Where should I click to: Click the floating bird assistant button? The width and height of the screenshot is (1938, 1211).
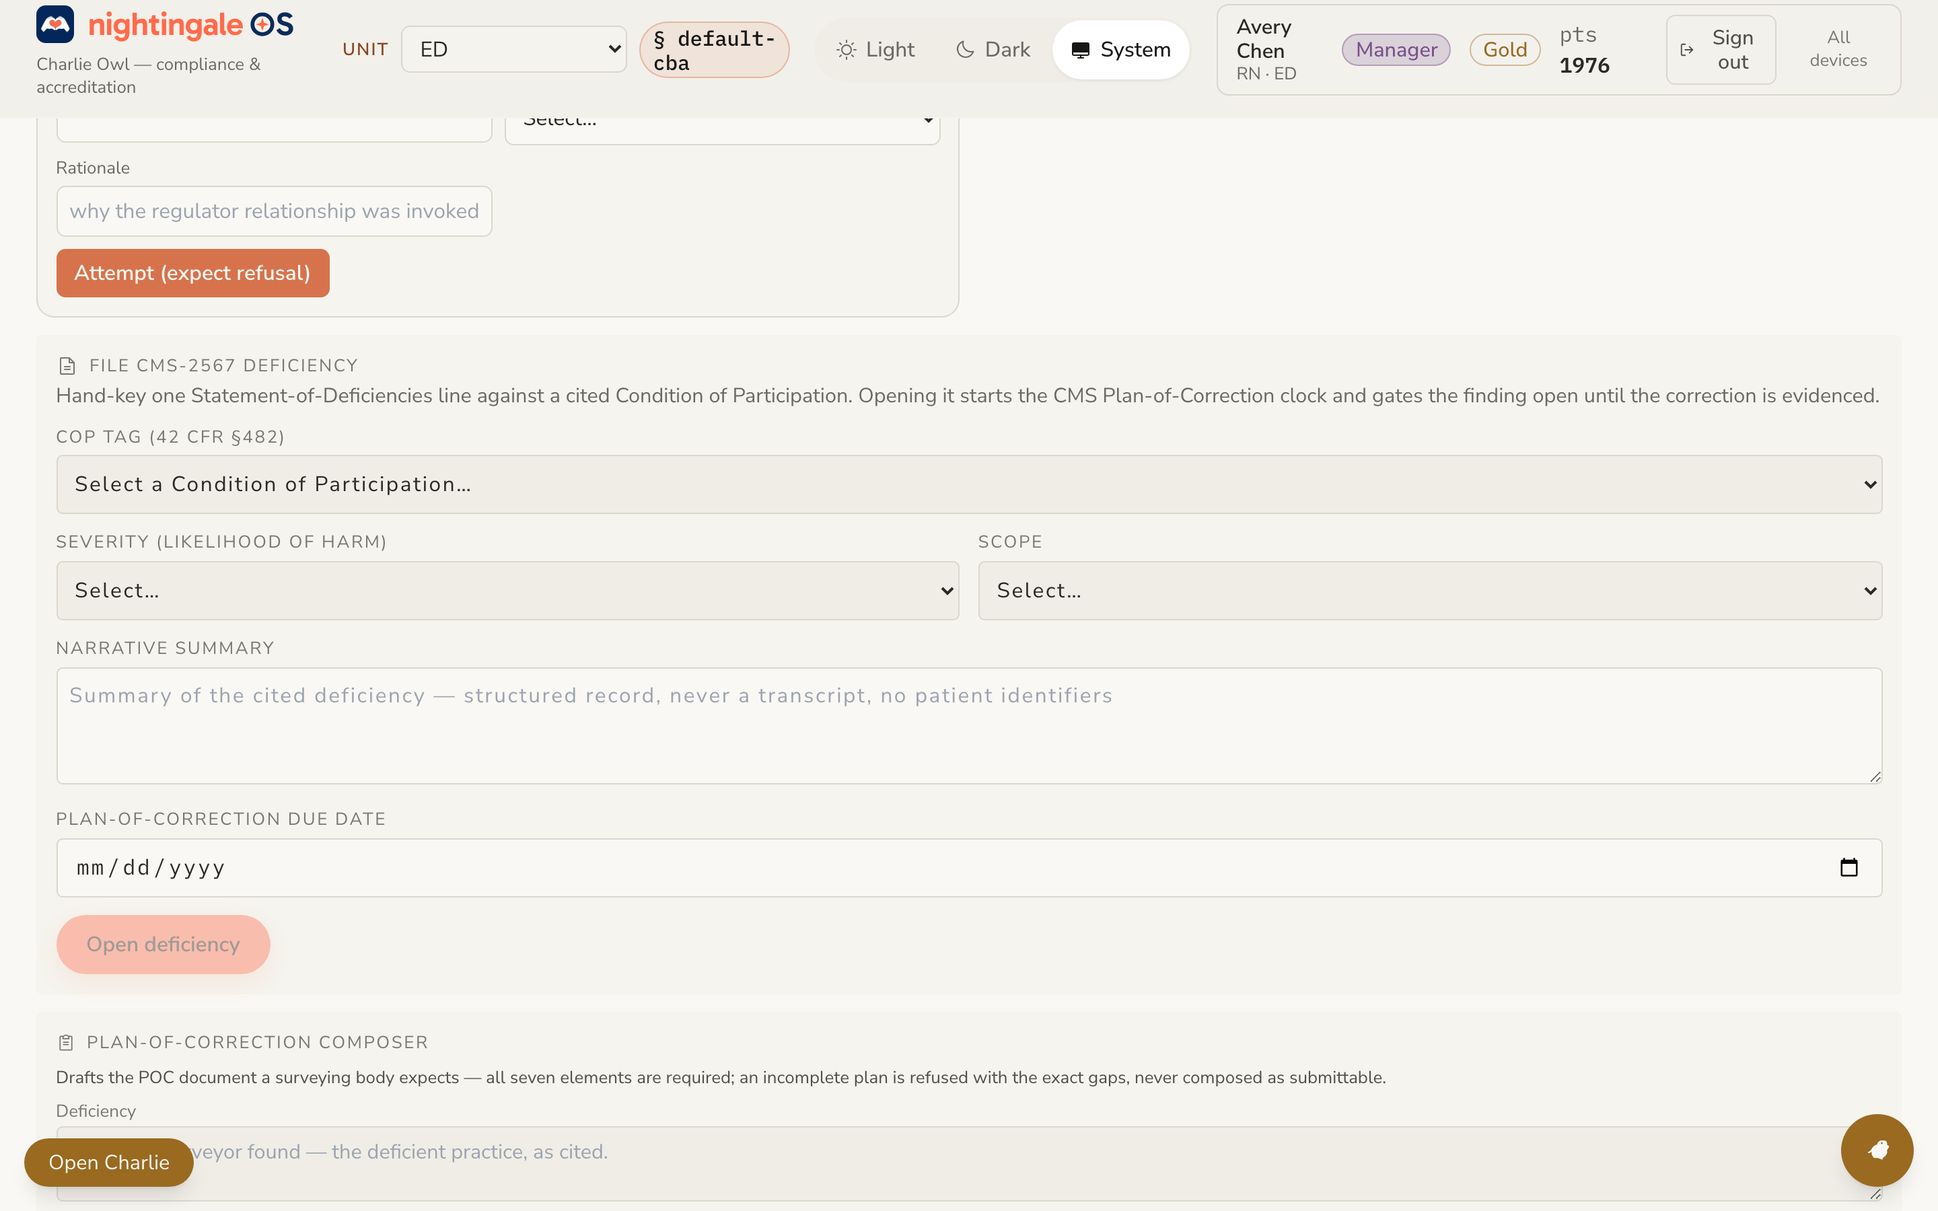(x=1876, y=1150)
